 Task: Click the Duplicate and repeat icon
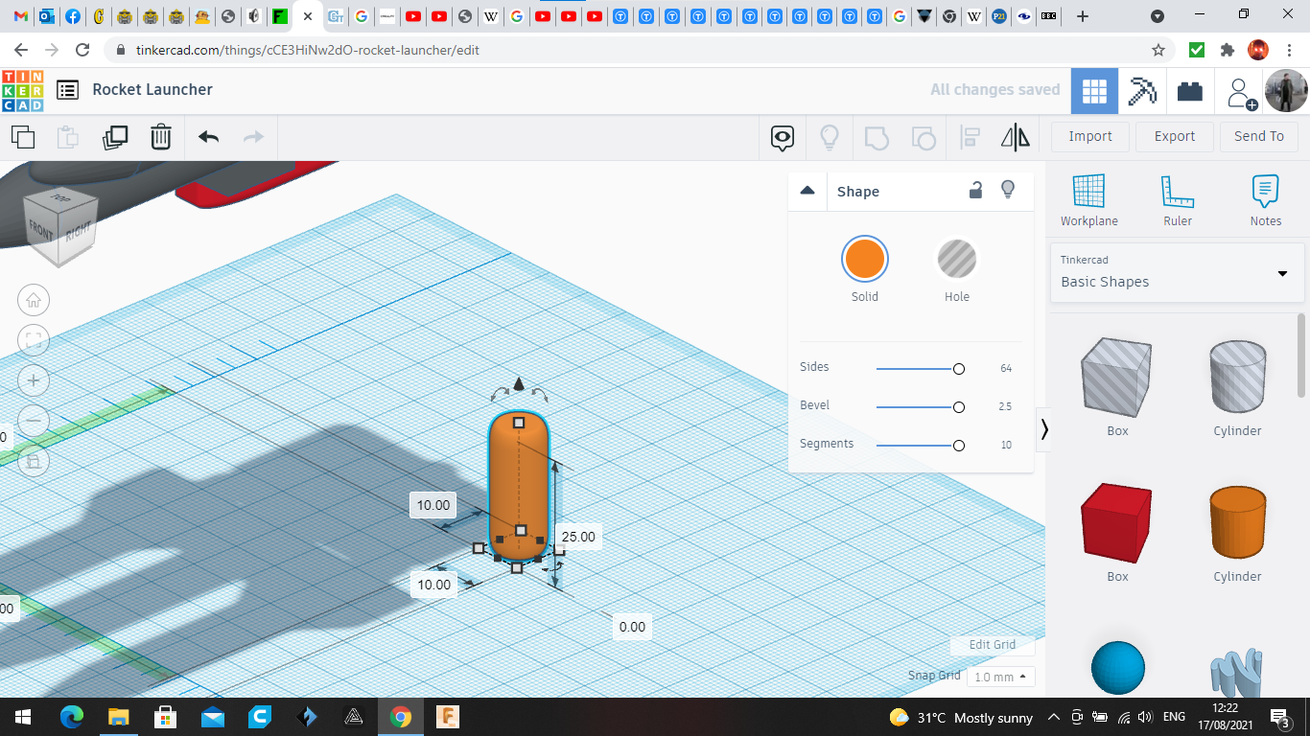click(x=115, y=137)
